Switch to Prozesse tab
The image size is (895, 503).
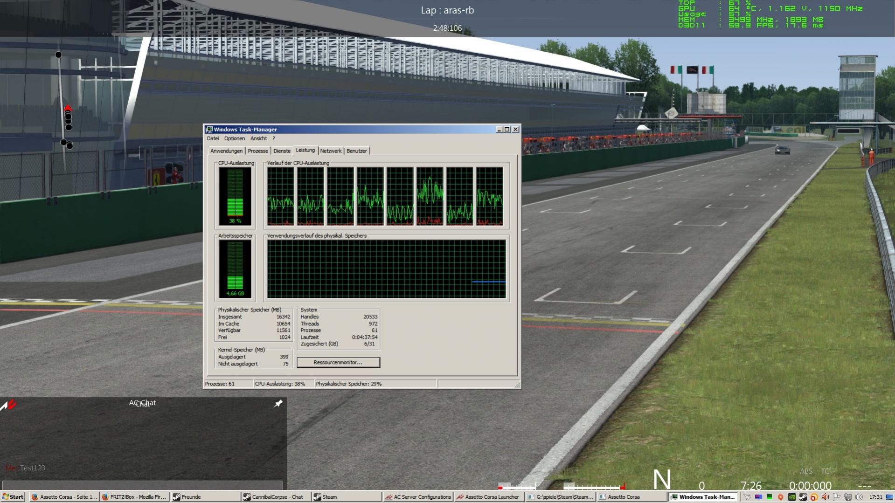258,151
